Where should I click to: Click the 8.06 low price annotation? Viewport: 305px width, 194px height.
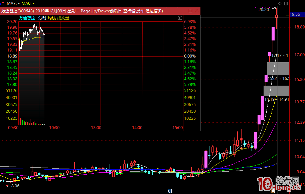click(x=15, y=185)
